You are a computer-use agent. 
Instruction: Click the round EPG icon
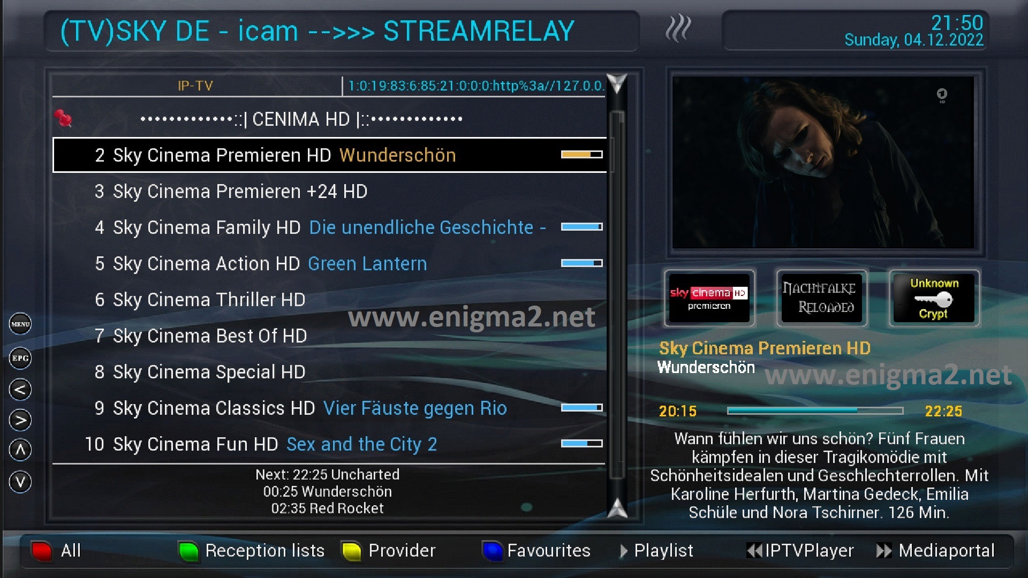tap(20, 358)
